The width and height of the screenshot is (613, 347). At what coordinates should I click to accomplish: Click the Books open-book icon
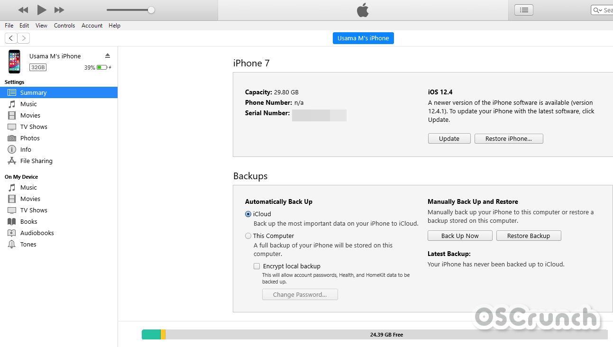[x=12, y=221]
